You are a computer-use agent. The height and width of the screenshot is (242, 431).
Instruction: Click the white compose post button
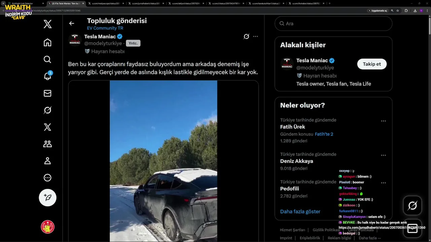[47, 197]
